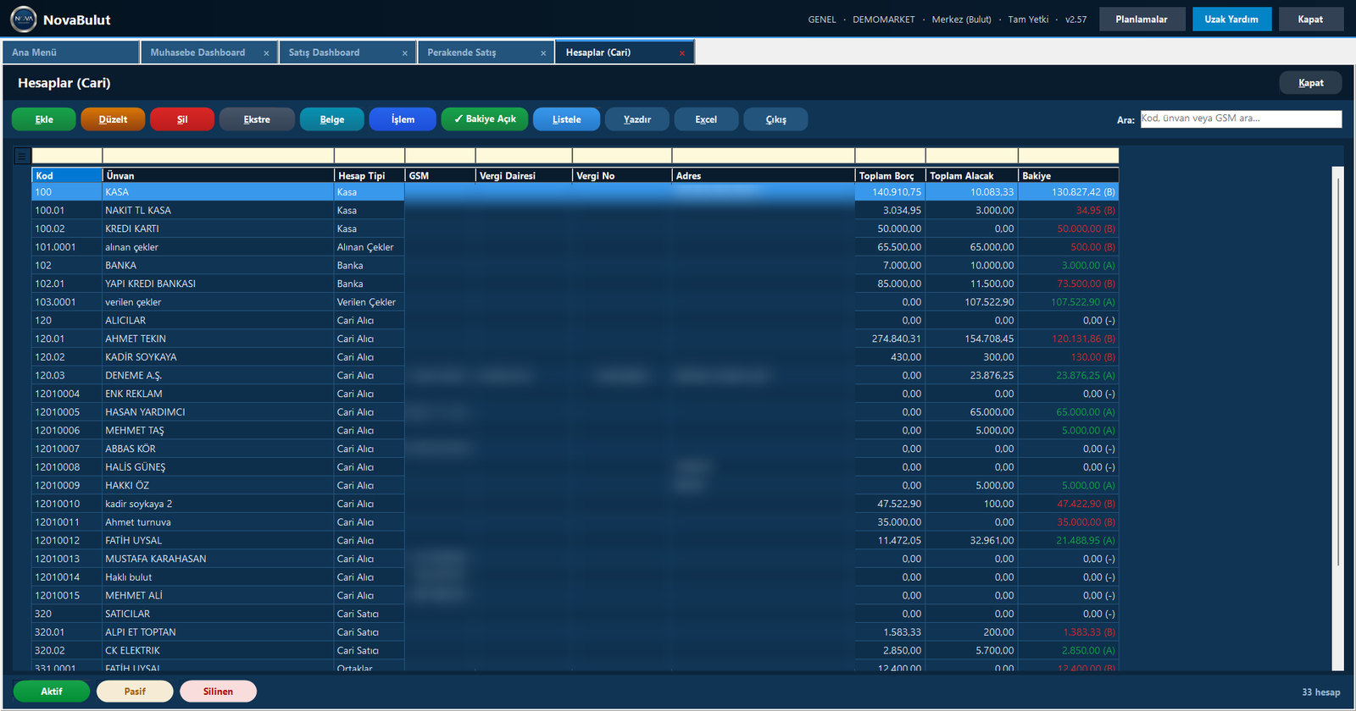The width and height of the screenshot is (1356, 711).
Task: Click the Çıkış button in the toolbar
Action: (775, 119)
